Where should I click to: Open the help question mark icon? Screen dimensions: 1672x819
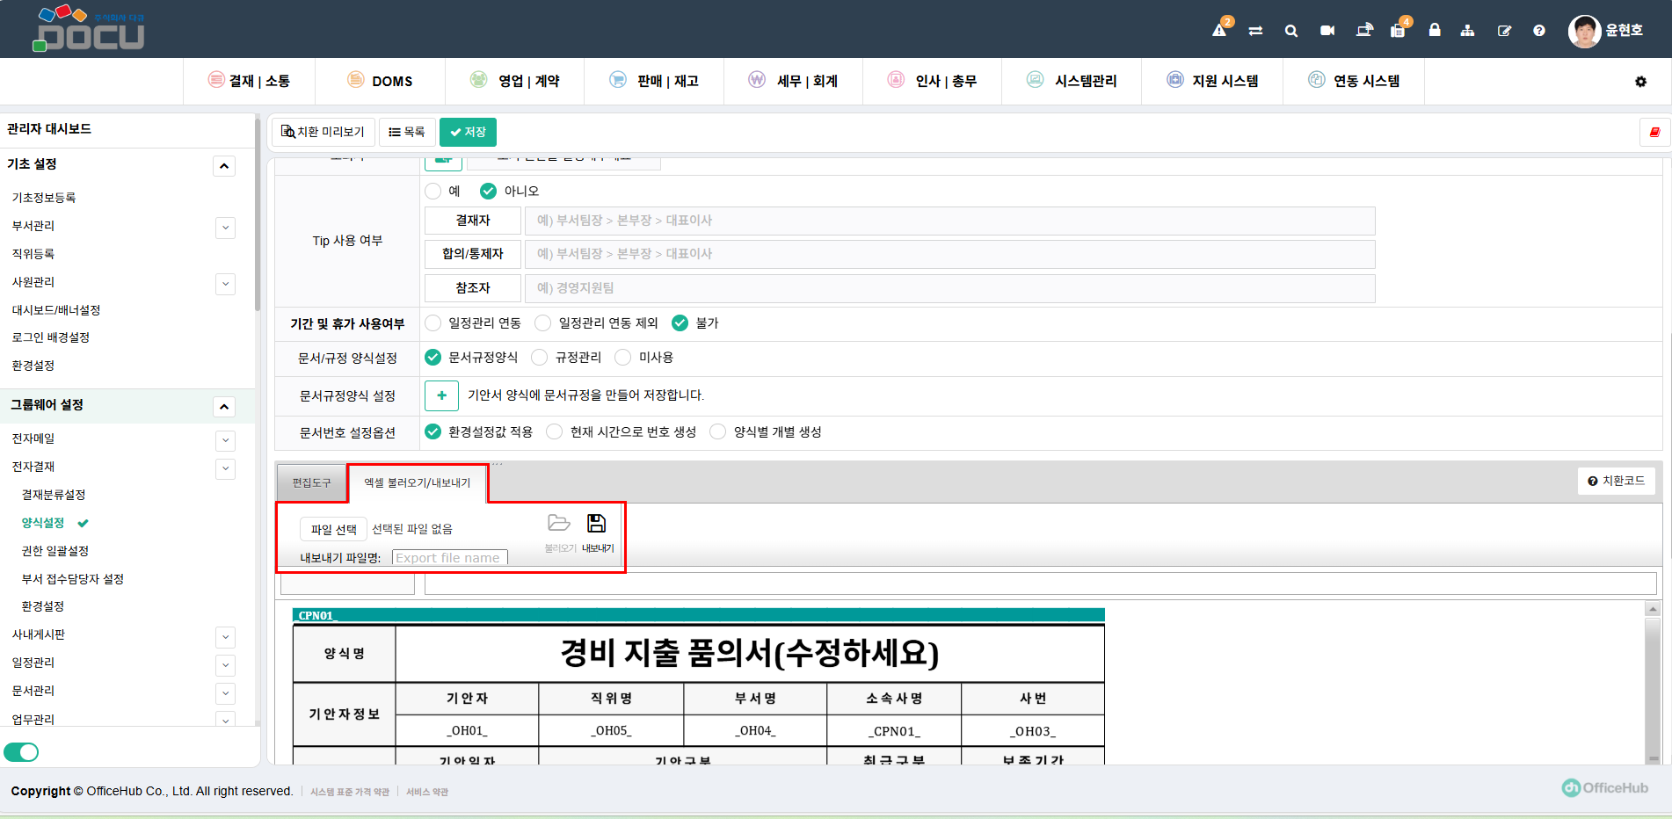(1539, 31)
